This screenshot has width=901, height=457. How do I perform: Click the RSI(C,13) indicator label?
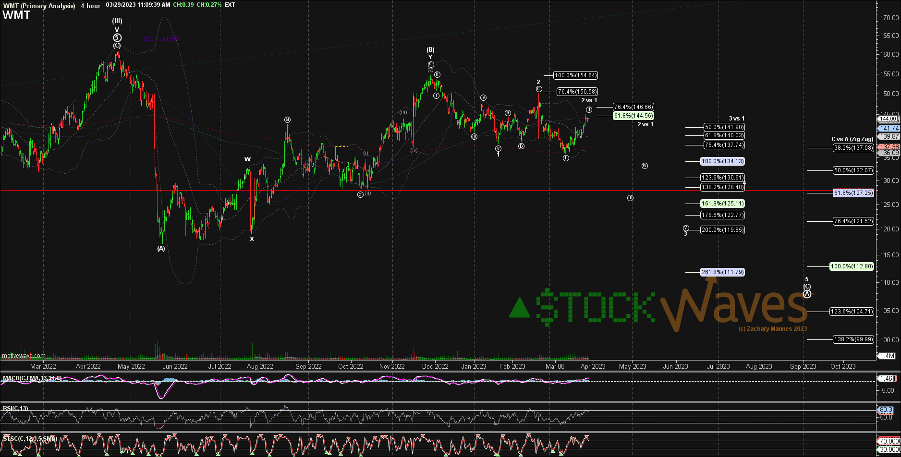tap(16, 409)
